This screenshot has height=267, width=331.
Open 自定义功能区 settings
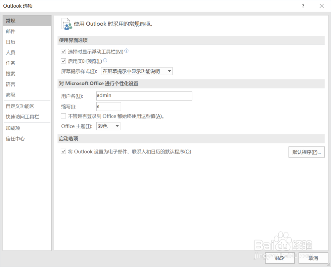pyautogui.click(x=27, y=106)
